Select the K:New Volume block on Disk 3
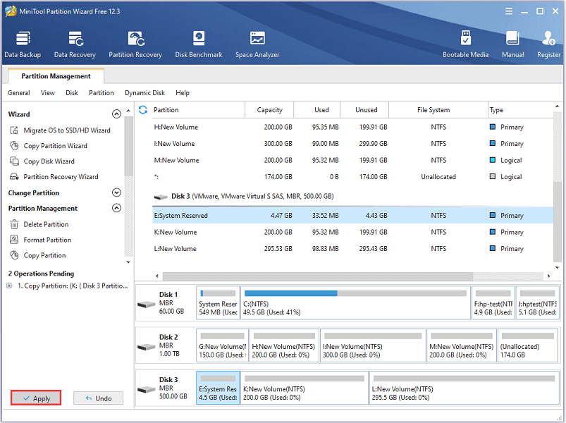This screenshot has height=423, width=566. [x=304, y=388]
